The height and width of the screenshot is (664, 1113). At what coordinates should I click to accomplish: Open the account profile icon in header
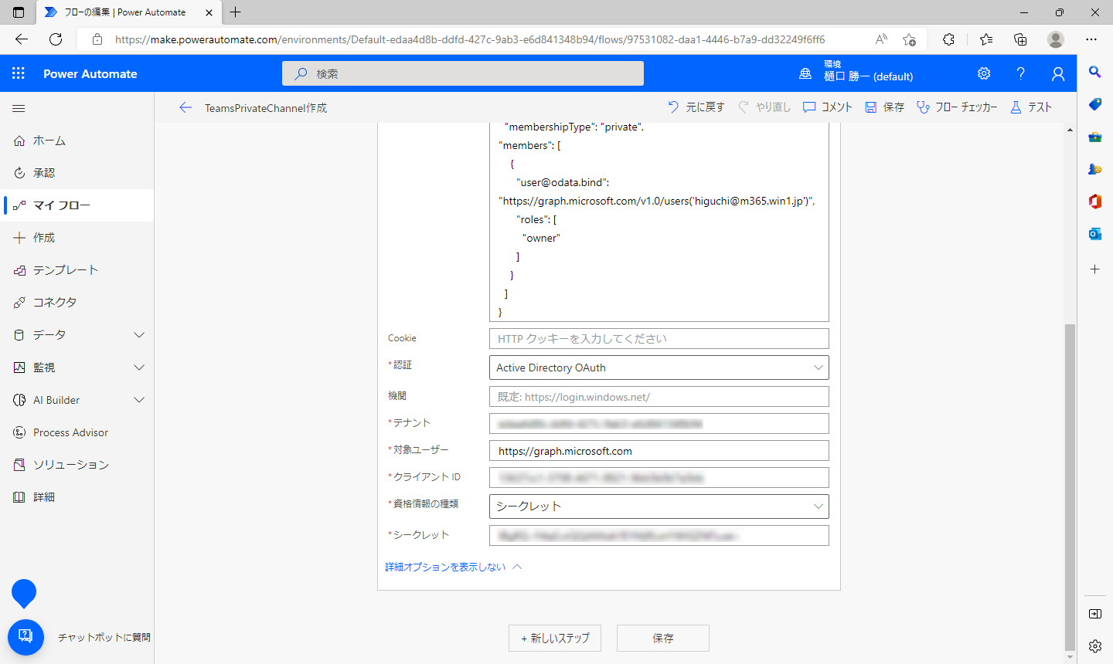[x=1058, y=73]
